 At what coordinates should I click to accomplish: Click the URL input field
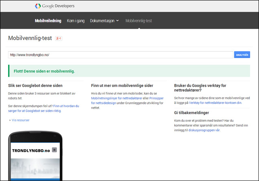click(121, 55)
